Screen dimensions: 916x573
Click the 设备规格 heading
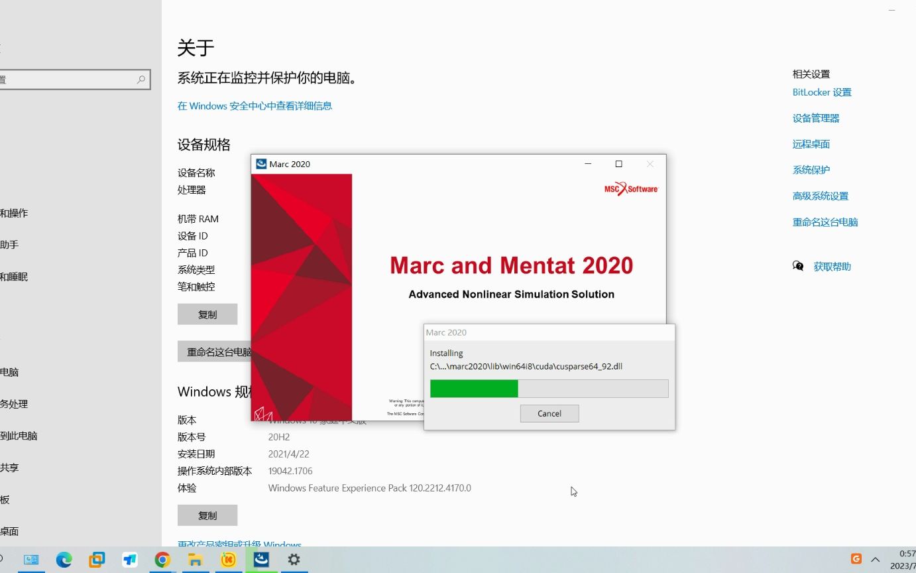tap(204, 145)
